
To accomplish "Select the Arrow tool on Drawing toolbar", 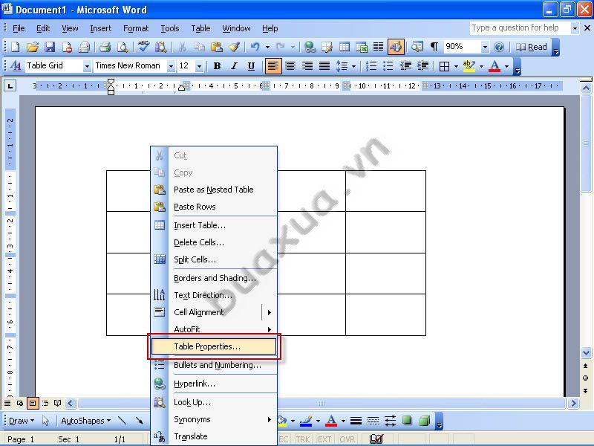I will tap(139, 421).
